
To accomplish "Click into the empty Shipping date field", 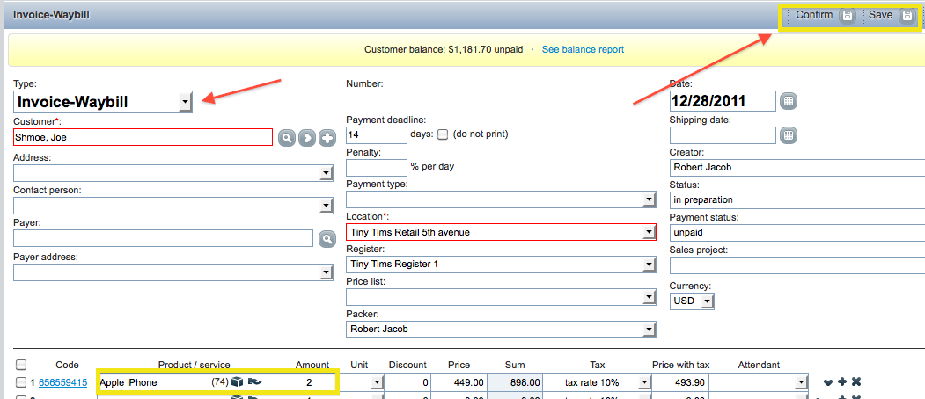I will point(723,135).
